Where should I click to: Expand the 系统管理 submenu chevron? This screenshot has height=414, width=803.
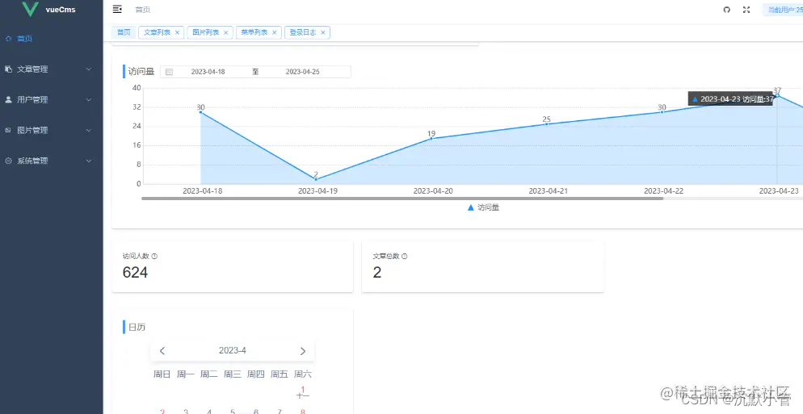89,161
